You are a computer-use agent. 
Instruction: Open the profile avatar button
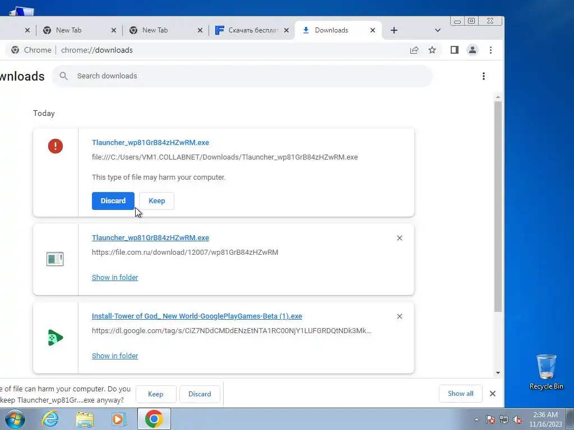pos(473,50)
